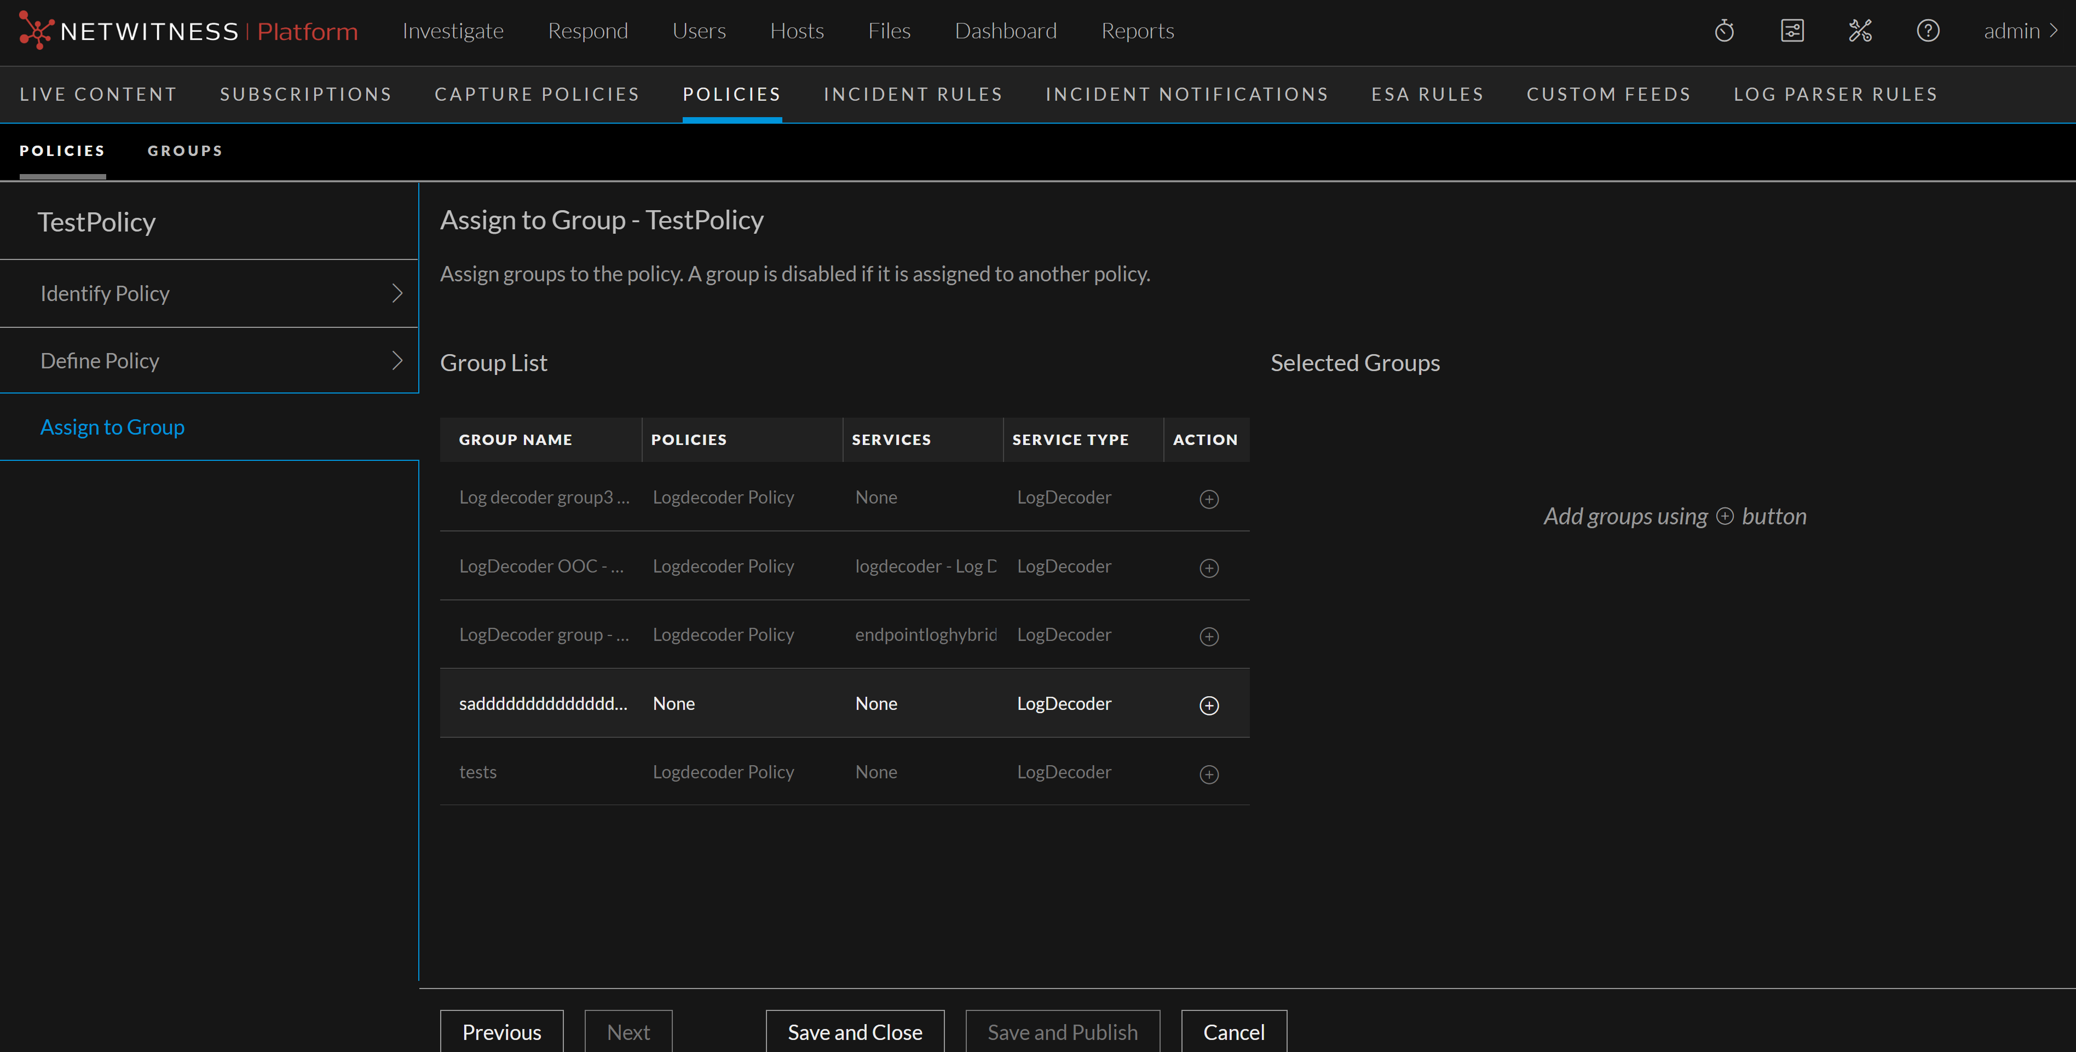Click the Previous button
The image size is (2076, 1052).
click(501, 1032)
